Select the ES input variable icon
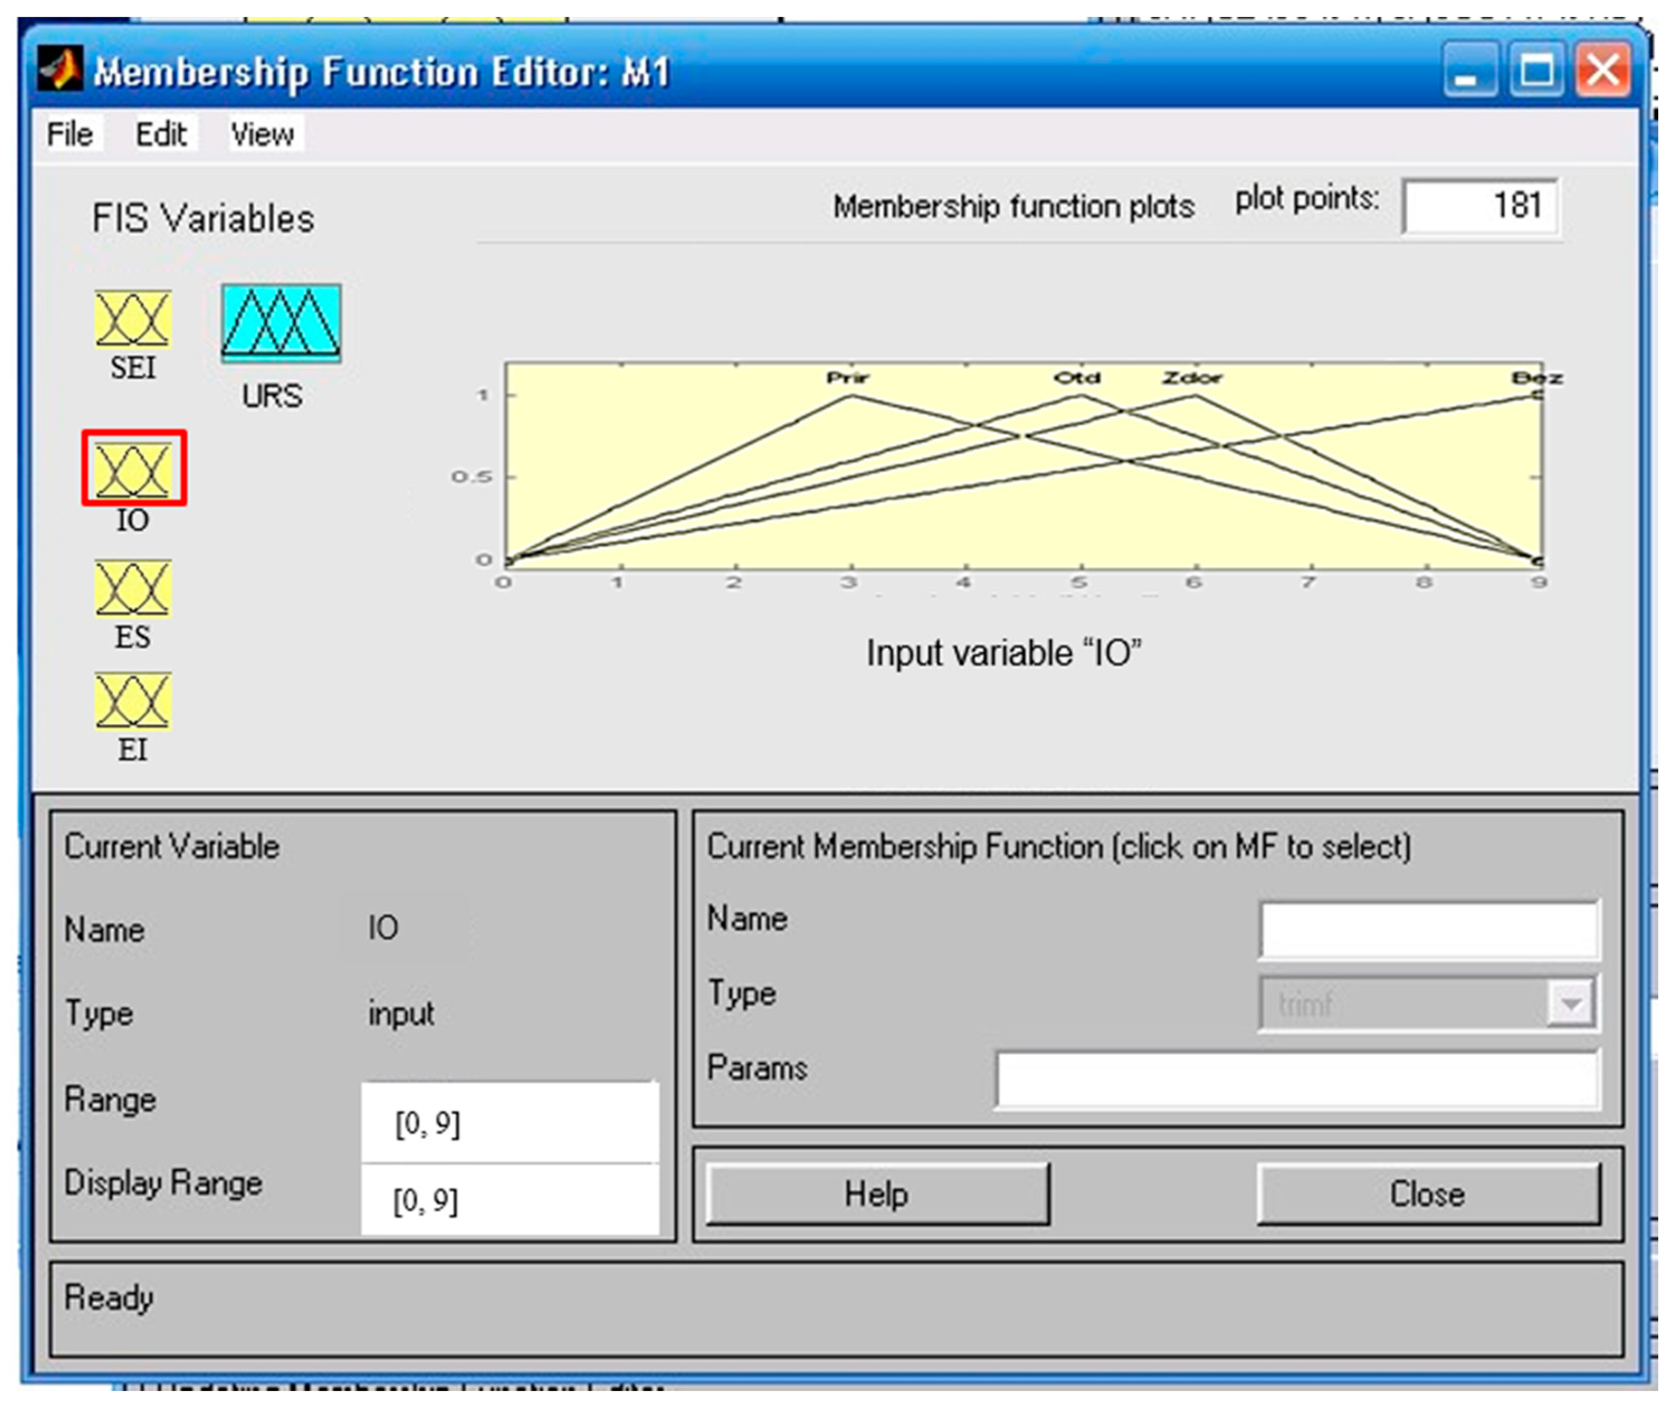Screen dimensions: 1672x1409 [x=132, y=588]
